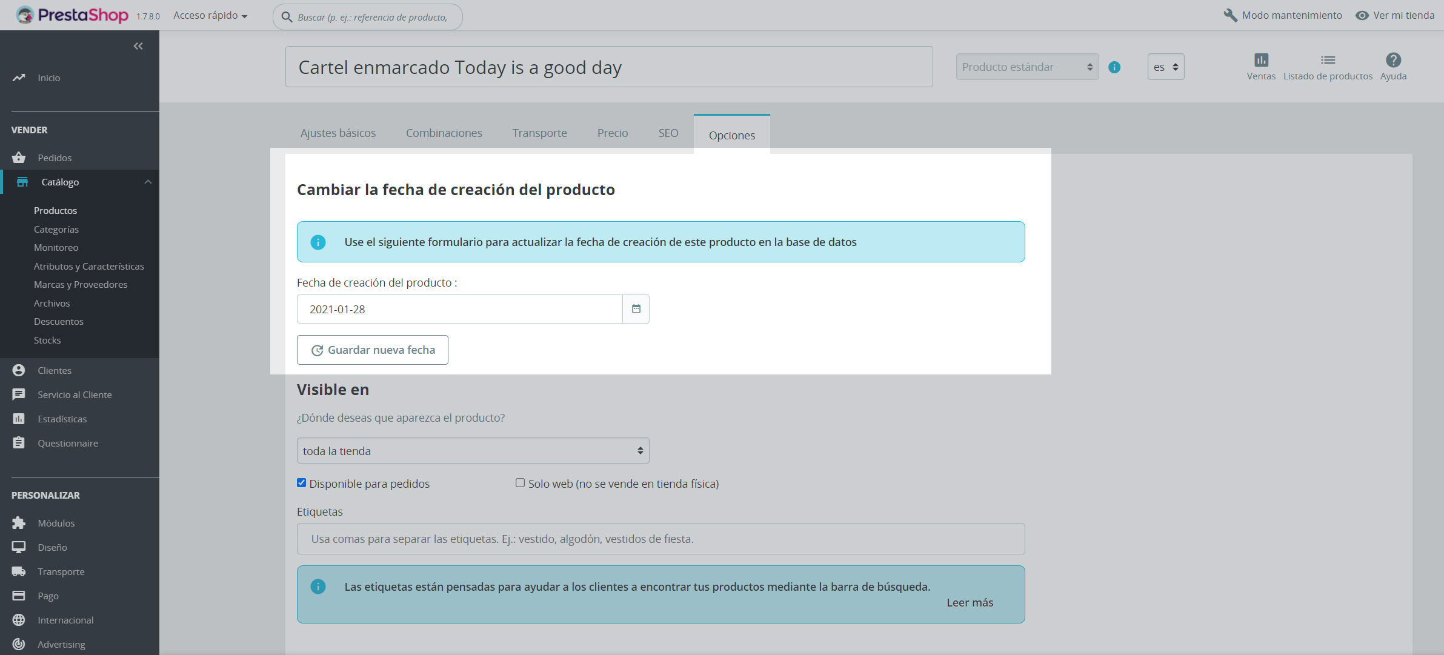The image size is (1444, 655).
Task: Click the Leer más link
Action: 970,602
